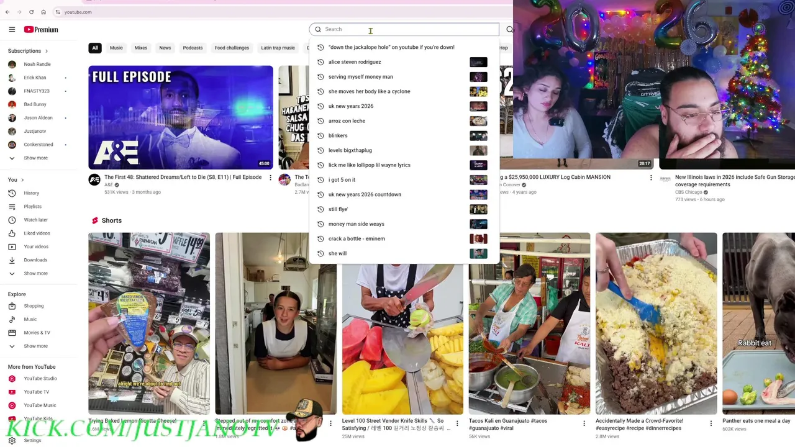Select the Mixes filter chip
795x447 pixels.
click(141, 48)
